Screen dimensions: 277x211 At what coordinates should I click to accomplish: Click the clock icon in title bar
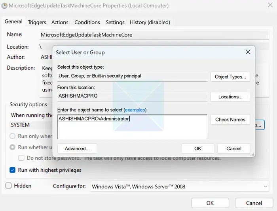pyautogui.click(x=4, y=6)
